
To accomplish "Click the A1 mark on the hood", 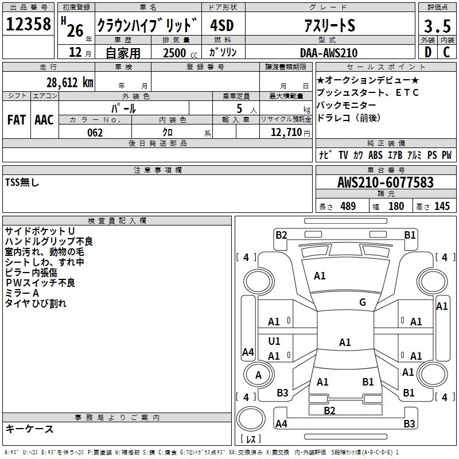I will (x=320, y=276).
